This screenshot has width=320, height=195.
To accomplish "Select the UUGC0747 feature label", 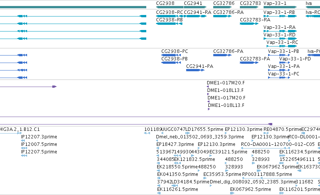I will [173, 129].
